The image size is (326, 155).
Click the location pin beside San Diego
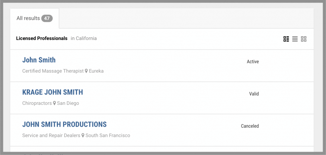point(54,103)
